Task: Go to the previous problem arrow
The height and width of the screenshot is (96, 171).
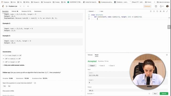Action: point(21,6)
